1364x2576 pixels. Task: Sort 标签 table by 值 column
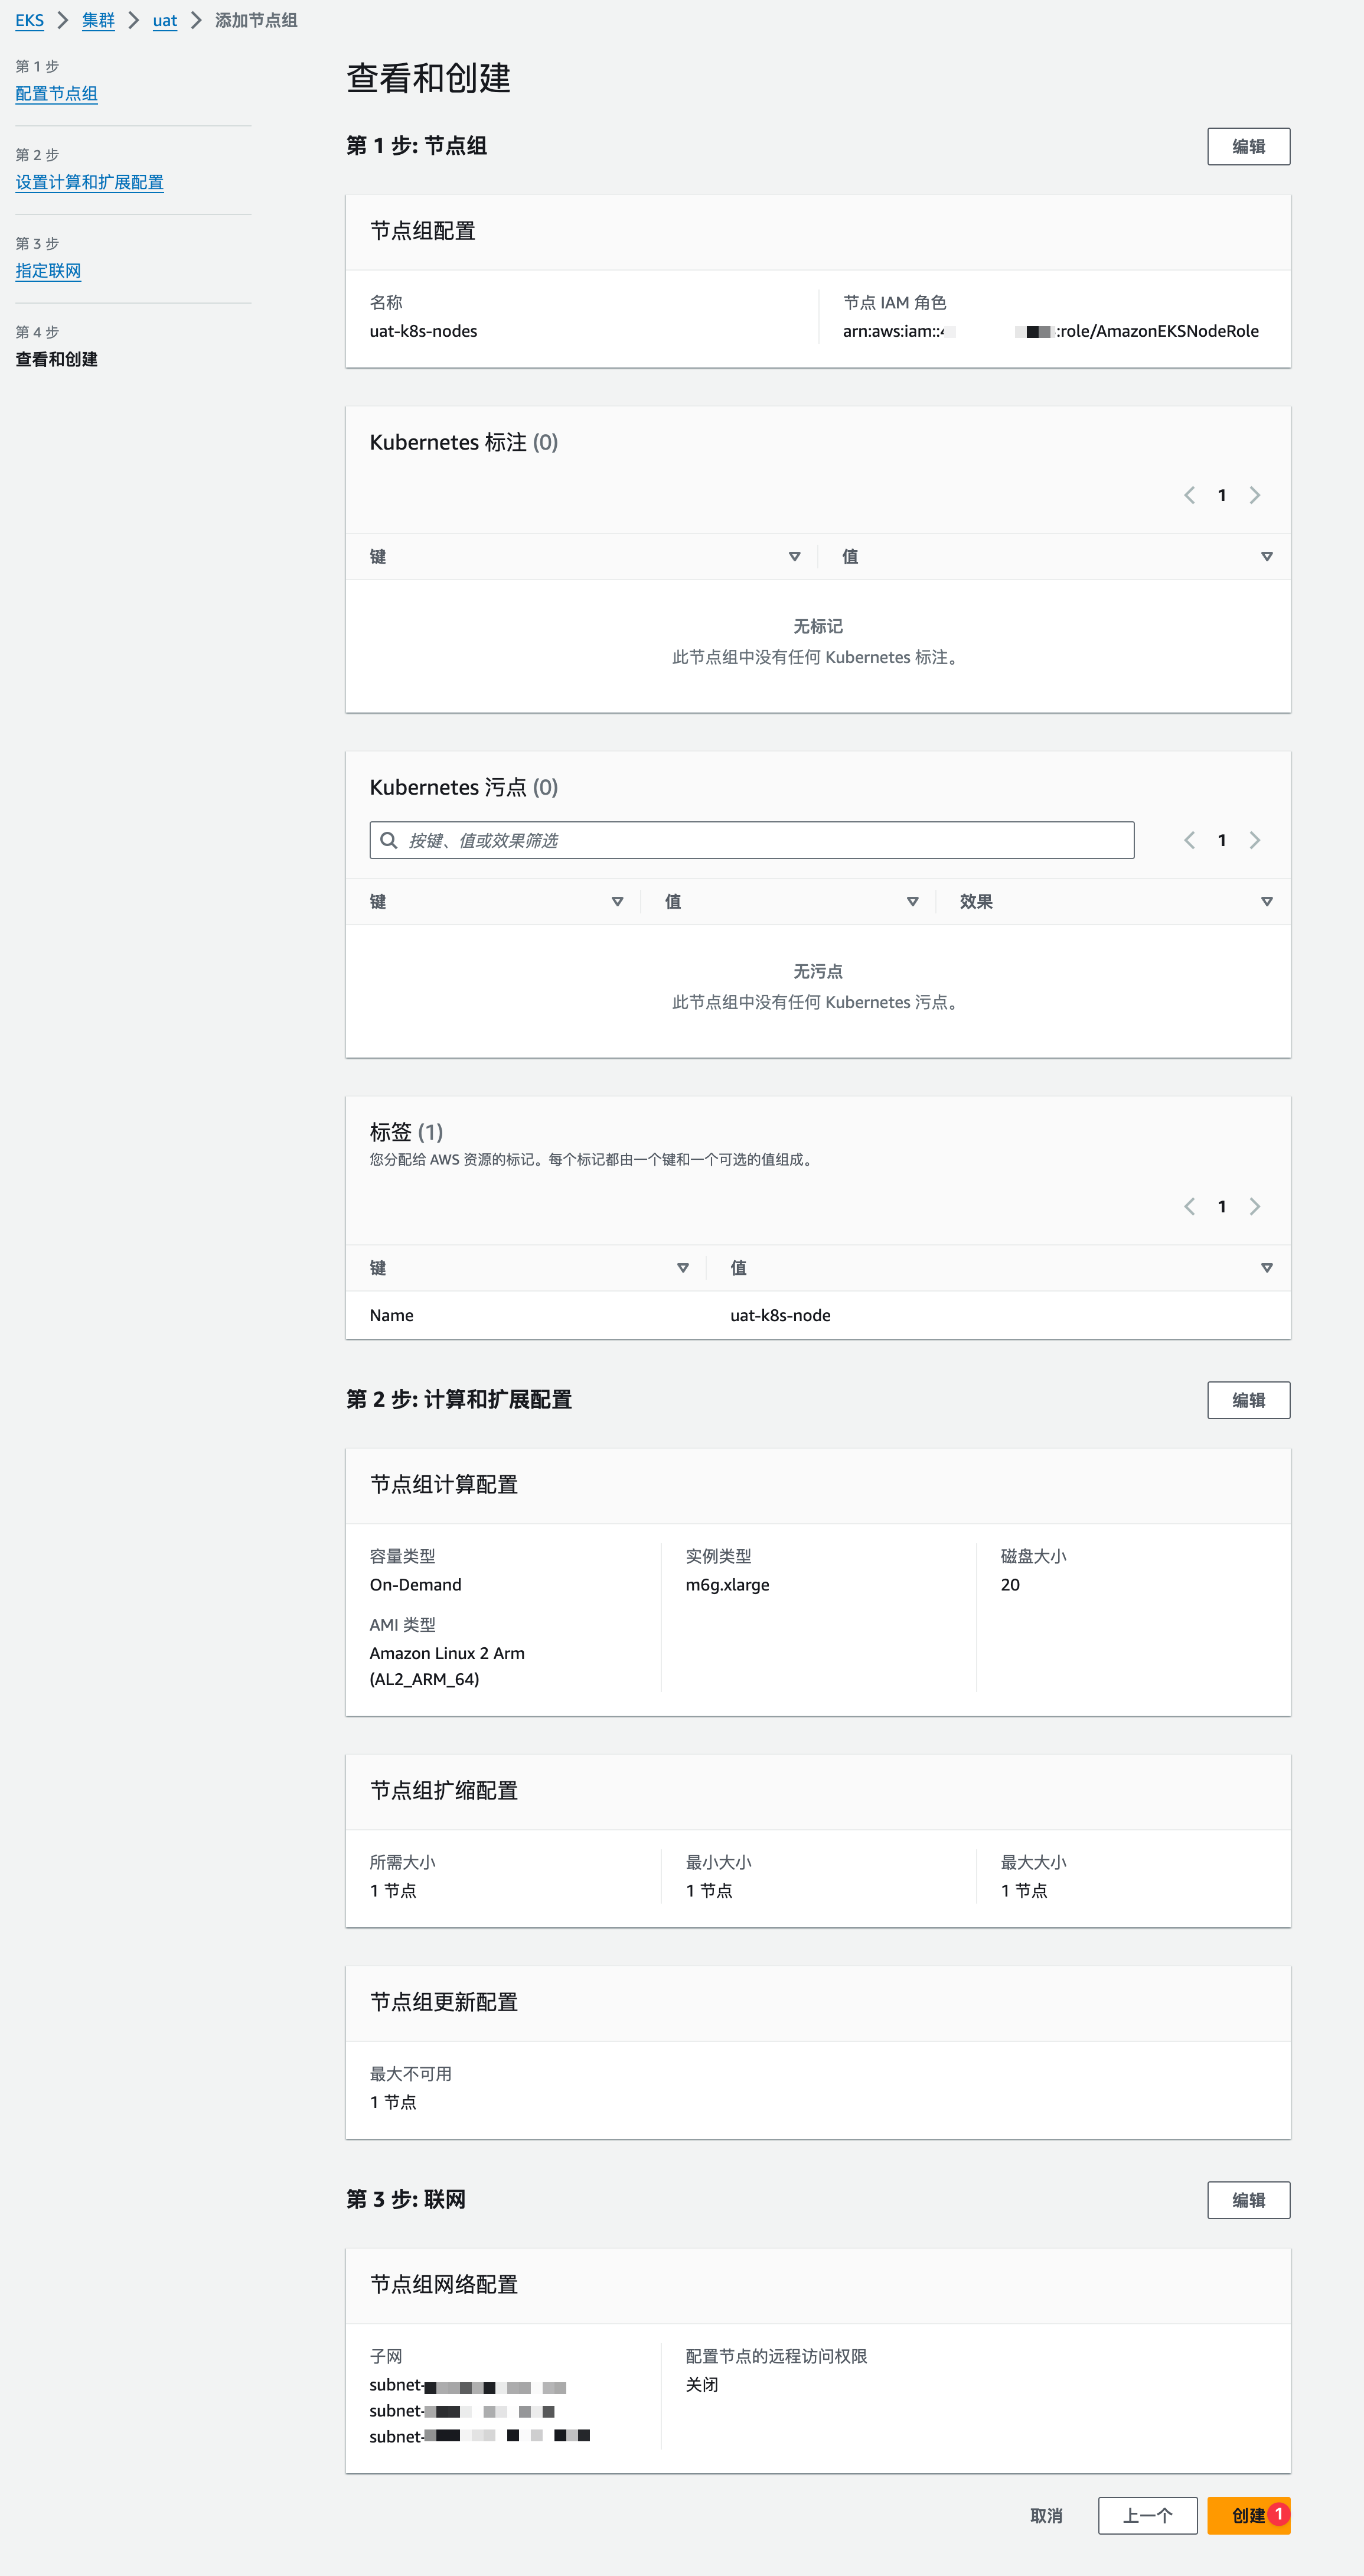[x=1267, y=1268]
